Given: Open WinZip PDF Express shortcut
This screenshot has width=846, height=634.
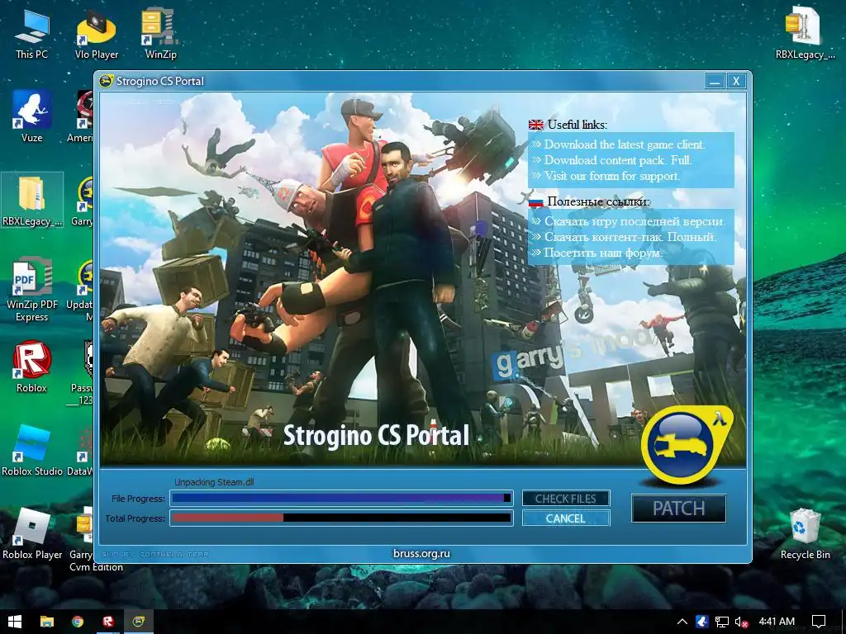Looking at the screenshot, I should pos(32,290).
